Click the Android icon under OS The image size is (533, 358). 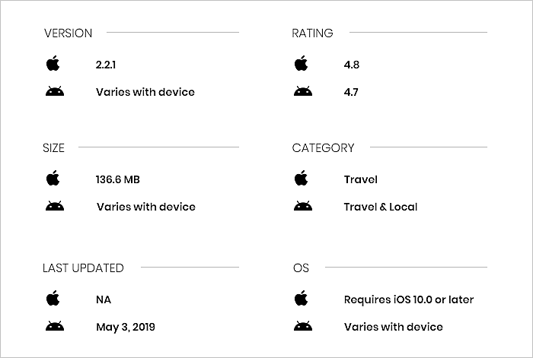(x=303, y=326)
